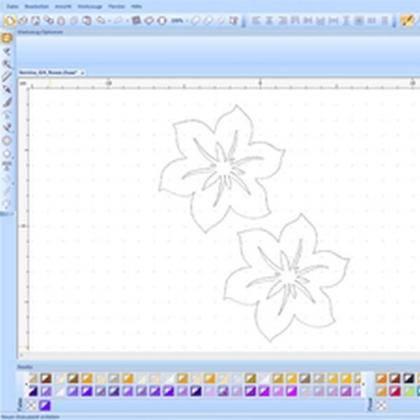Open the Datei menu
Screen dimensions: 420x420
12,6
